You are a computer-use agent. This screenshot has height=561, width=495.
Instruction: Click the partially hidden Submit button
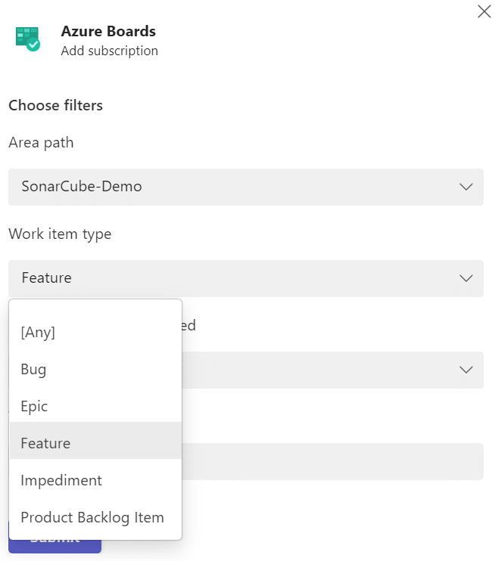click(x=54, y=547)
